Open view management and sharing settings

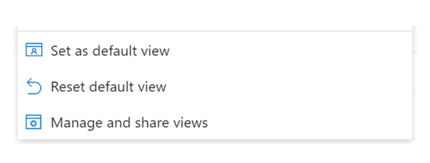pos(215,122)
